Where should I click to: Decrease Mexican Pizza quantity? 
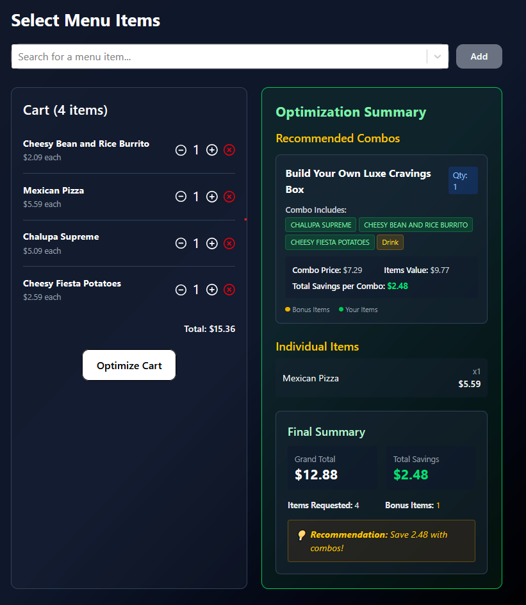181,197
